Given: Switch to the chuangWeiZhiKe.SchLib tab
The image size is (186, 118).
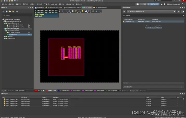Looking at the screenshot, I should [54, 8].
